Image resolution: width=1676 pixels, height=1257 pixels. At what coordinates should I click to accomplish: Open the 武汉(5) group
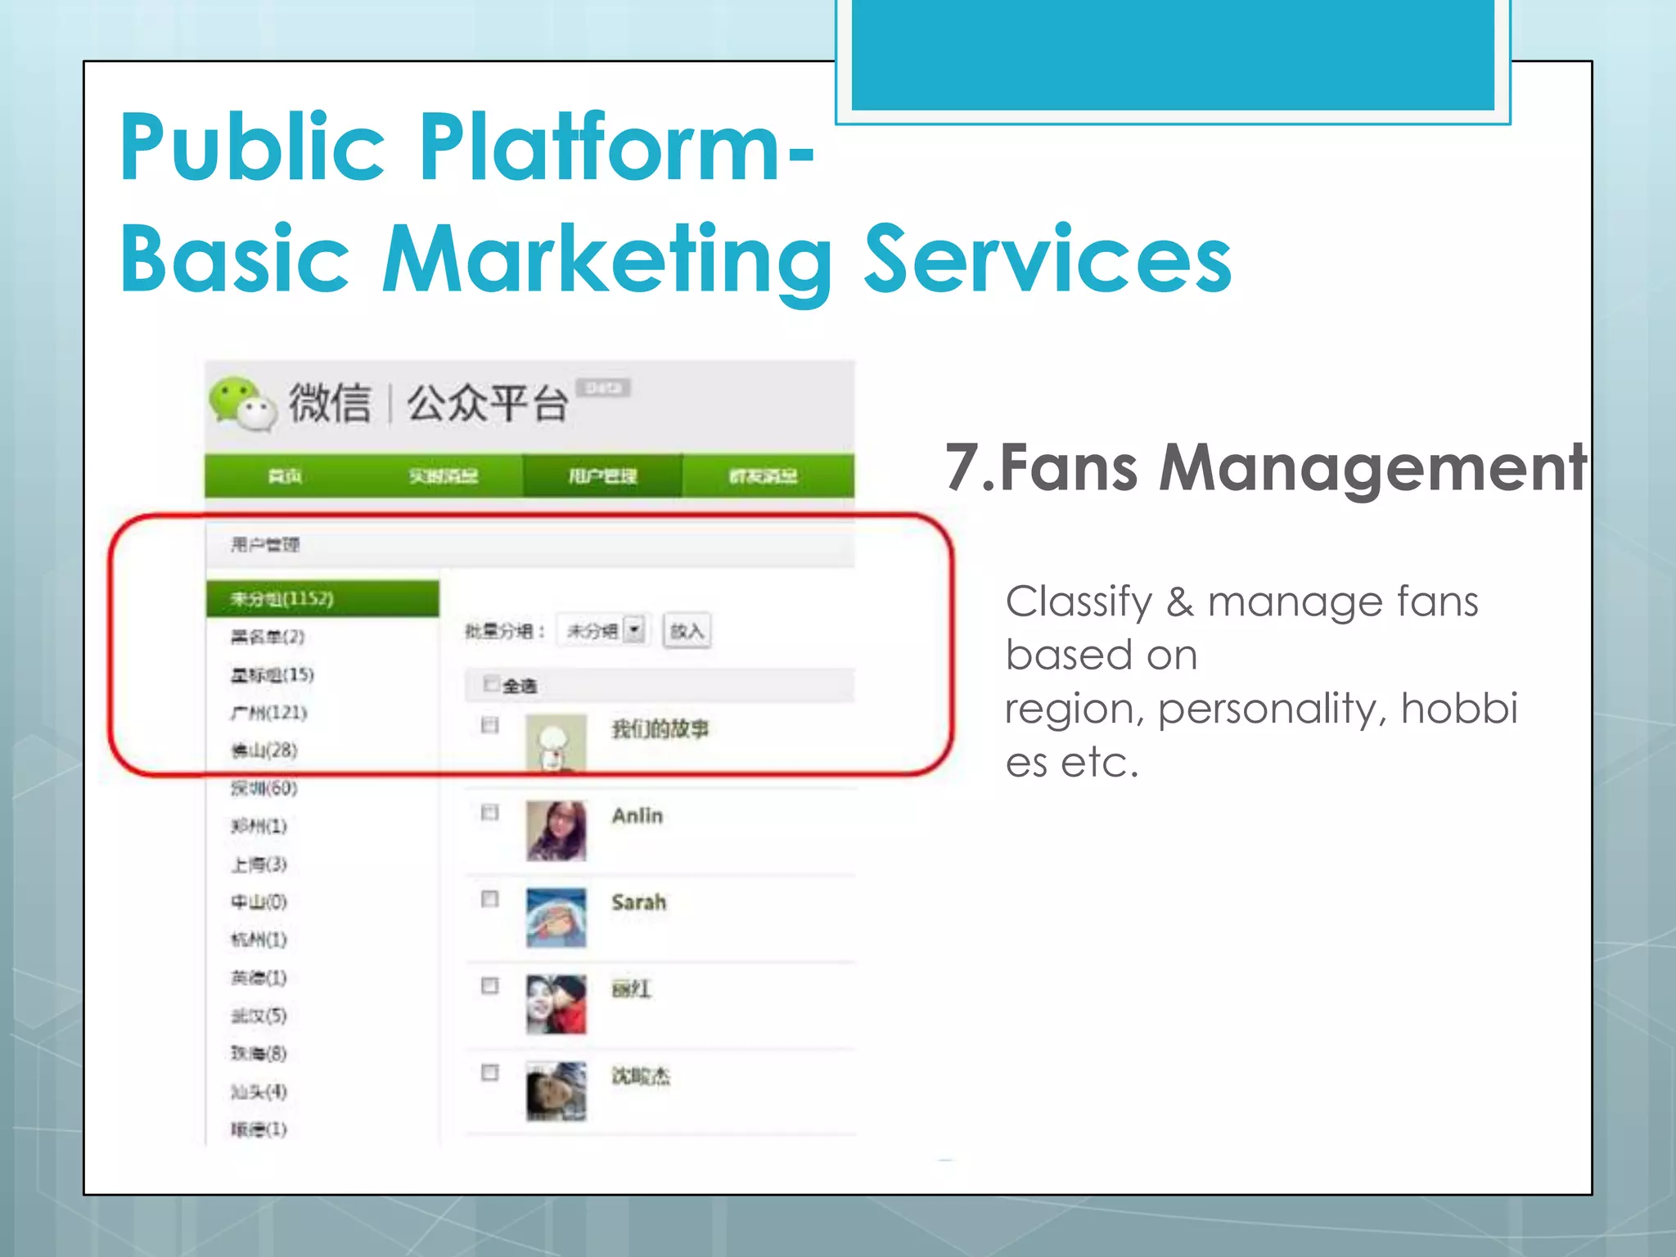tap(259, 1016)
